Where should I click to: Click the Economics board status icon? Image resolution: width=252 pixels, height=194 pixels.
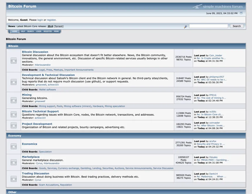(14, 146)
